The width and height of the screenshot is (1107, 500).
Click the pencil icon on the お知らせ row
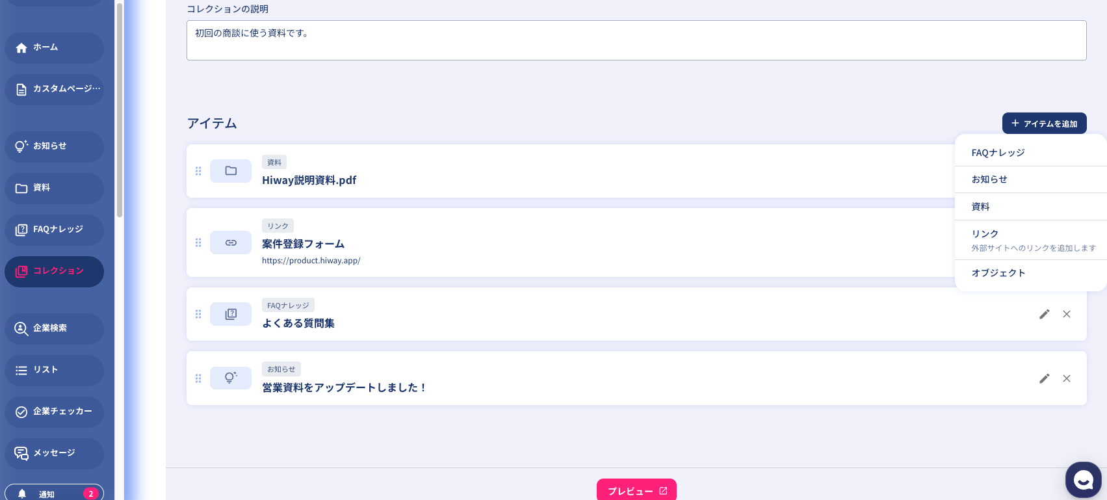point(1045,378)
